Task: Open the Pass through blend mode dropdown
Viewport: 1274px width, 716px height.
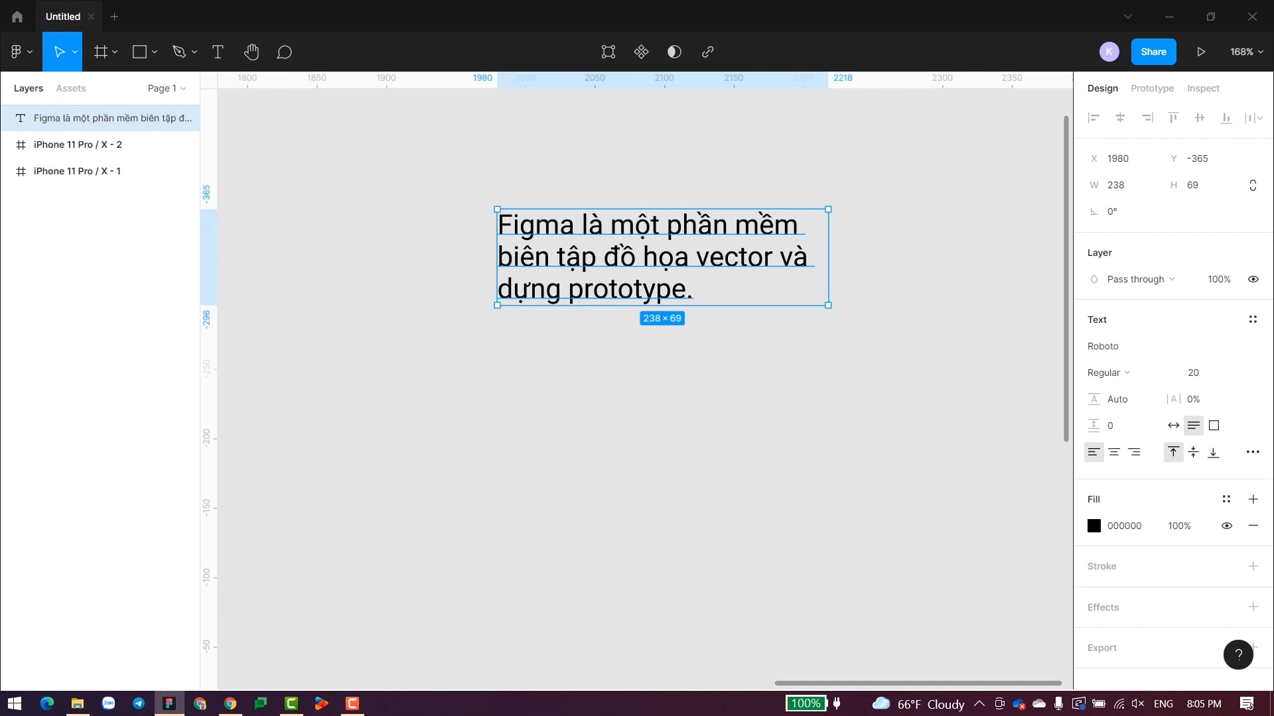Action: (x=1141, y=279)
